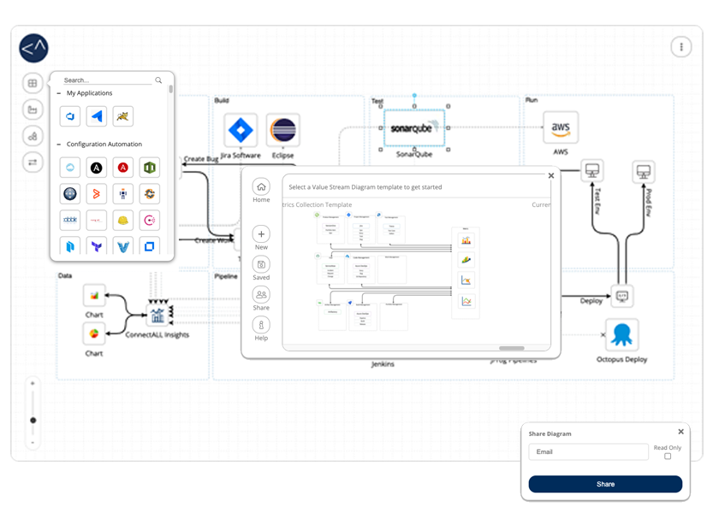This screenshot has height=525, width=713.
Task: Click the 'Data' stage label
Action: click(65, 275)
